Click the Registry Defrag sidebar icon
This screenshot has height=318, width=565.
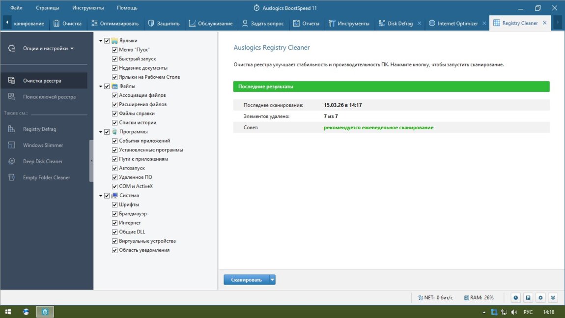coord(12,129)
